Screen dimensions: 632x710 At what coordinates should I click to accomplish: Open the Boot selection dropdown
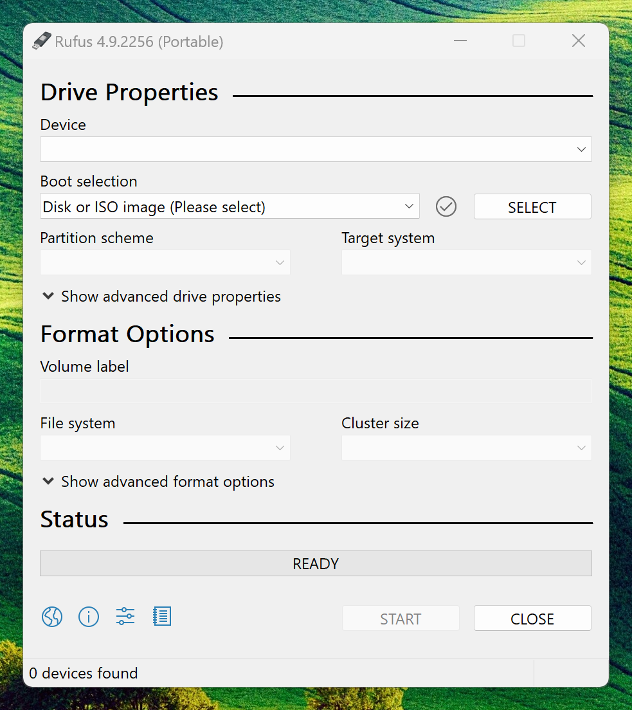pyautogui.click(x=230, y=207)
